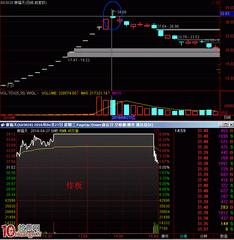Click the 34.08 high price label
The width and height of the screenshot is (234, 240).
(x=122, y=12)
